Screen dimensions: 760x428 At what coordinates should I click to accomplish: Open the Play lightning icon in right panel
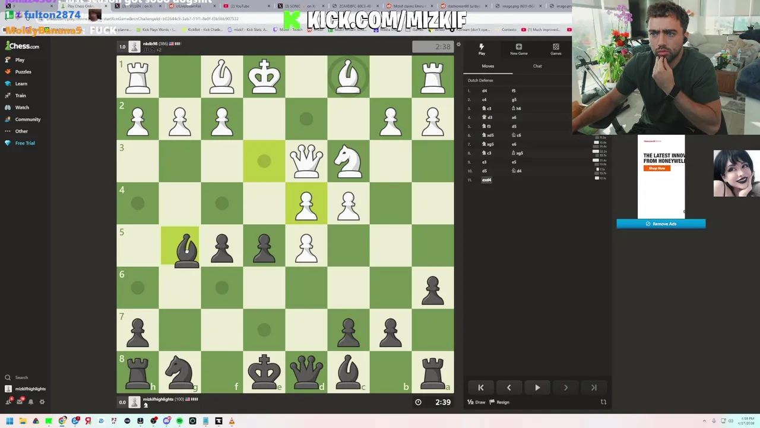[x=482, y=49]
